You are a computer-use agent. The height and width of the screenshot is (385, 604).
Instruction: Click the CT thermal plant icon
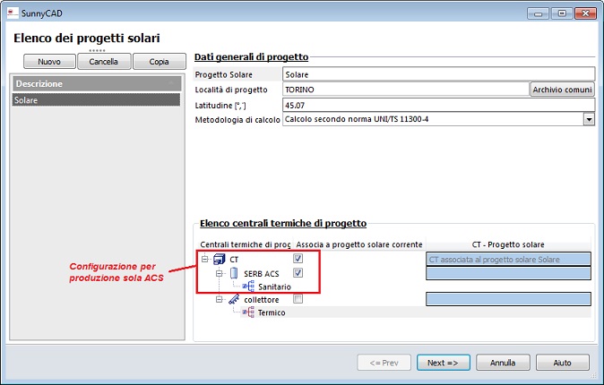click(x=220, y=259)
